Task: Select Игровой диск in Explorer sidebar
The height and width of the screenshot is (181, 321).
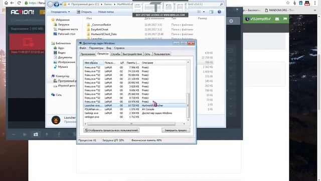Action: point(65,85)
